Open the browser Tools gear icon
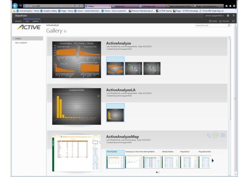Viewport: 249px width, 177px height. coord(234,6)
